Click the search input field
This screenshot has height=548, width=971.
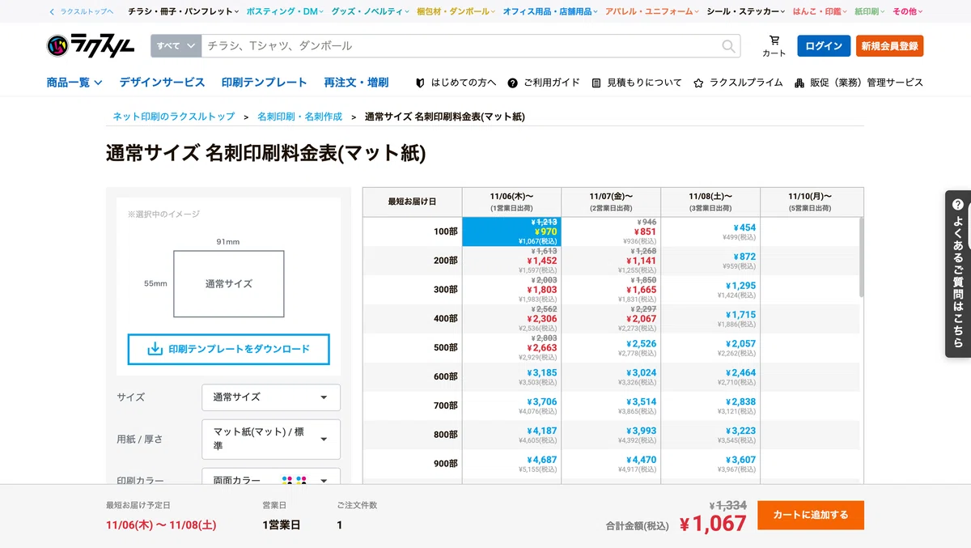click(461, 46)
